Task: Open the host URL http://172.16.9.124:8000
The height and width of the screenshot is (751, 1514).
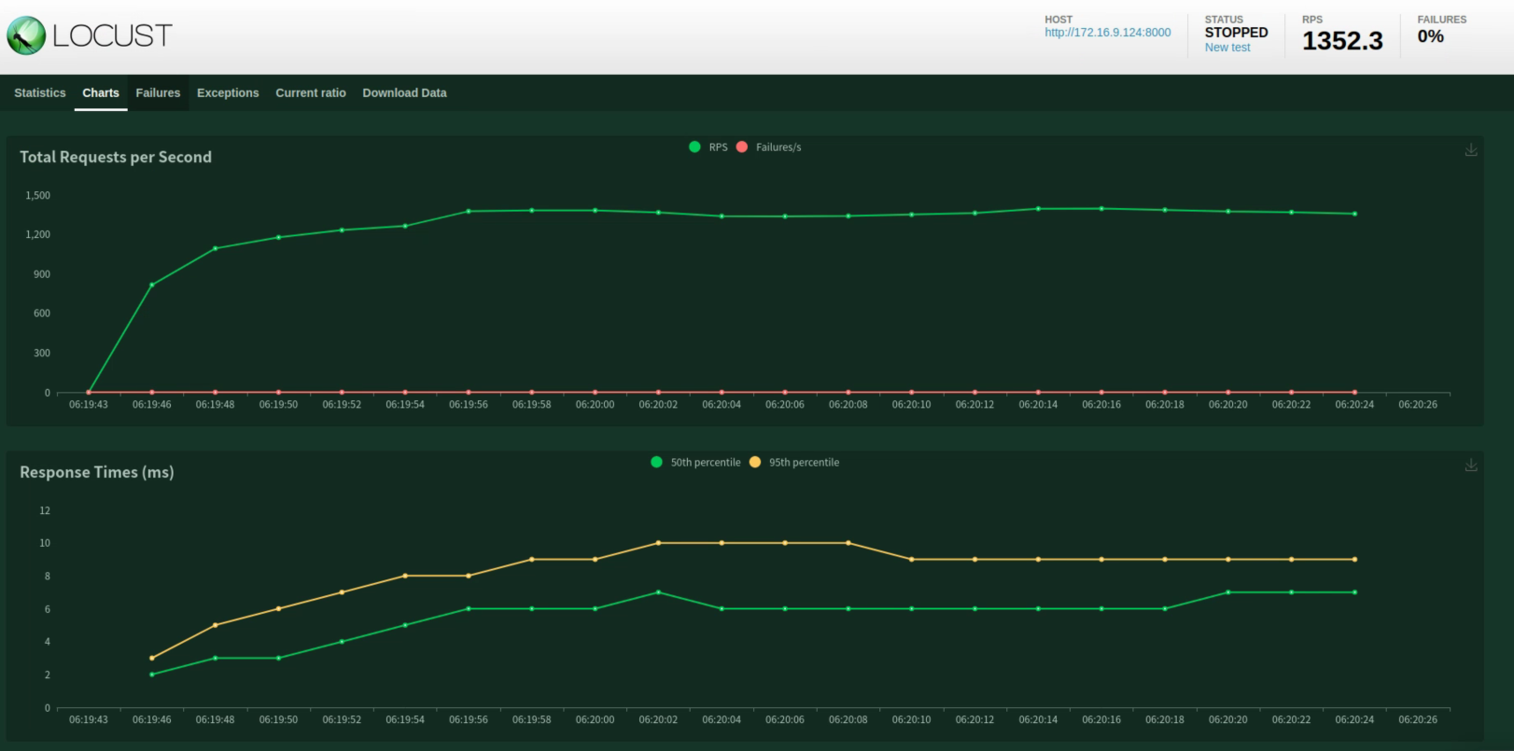Action: coord(1107,33)
